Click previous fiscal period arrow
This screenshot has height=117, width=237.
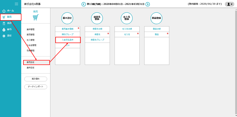[84, 4]
